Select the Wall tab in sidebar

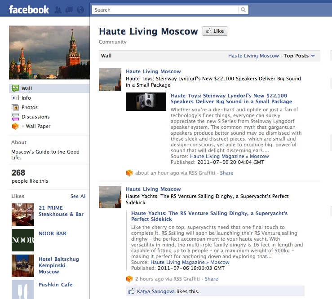coord(27,88)
